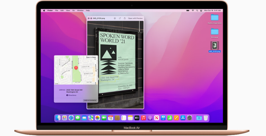Open Pages app in Dock
Viewport: 266px width, 136px height.
177,118
